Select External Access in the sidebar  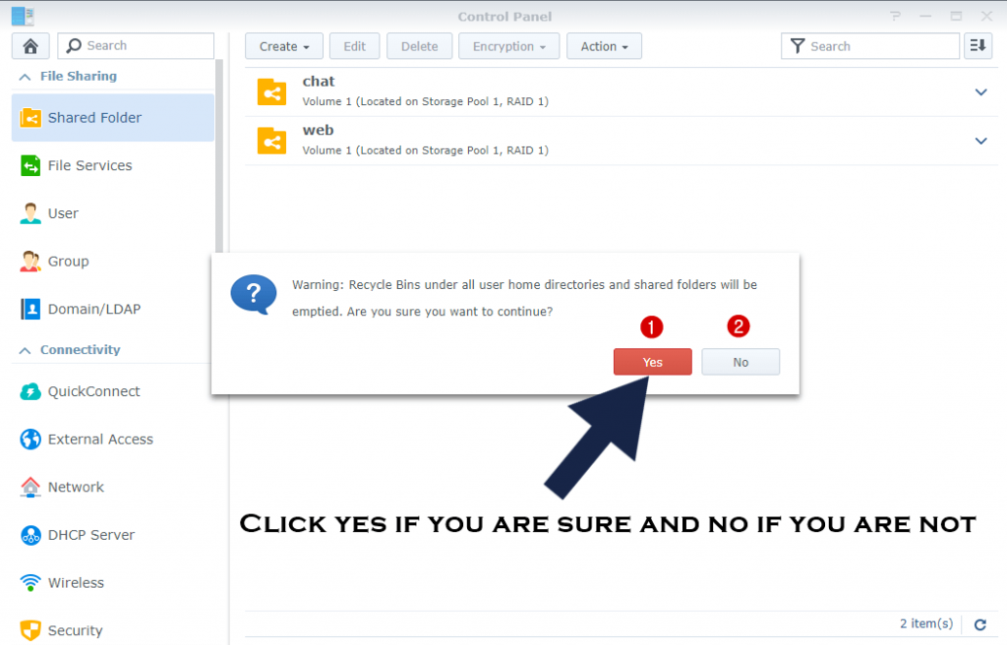(99, 440)
